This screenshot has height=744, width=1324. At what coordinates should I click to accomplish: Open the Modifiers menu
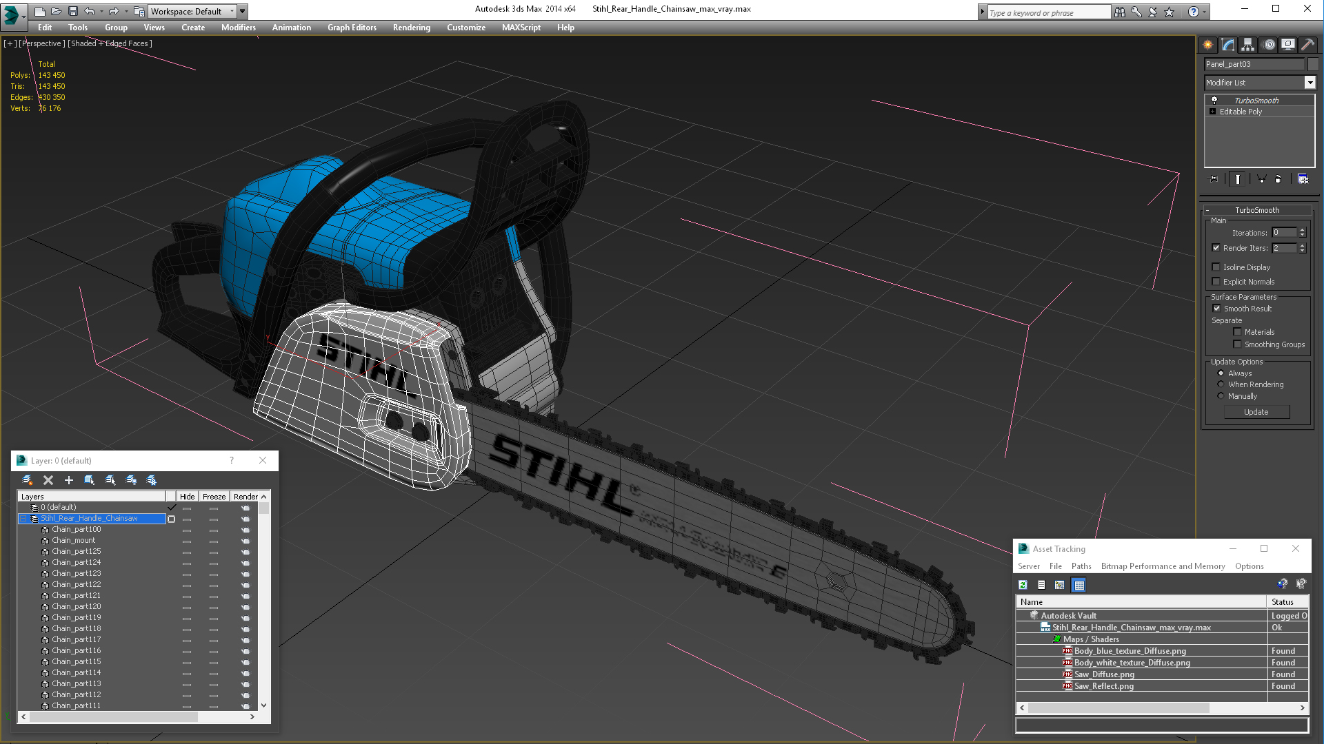pyautogui.click(x=238, y=28)
